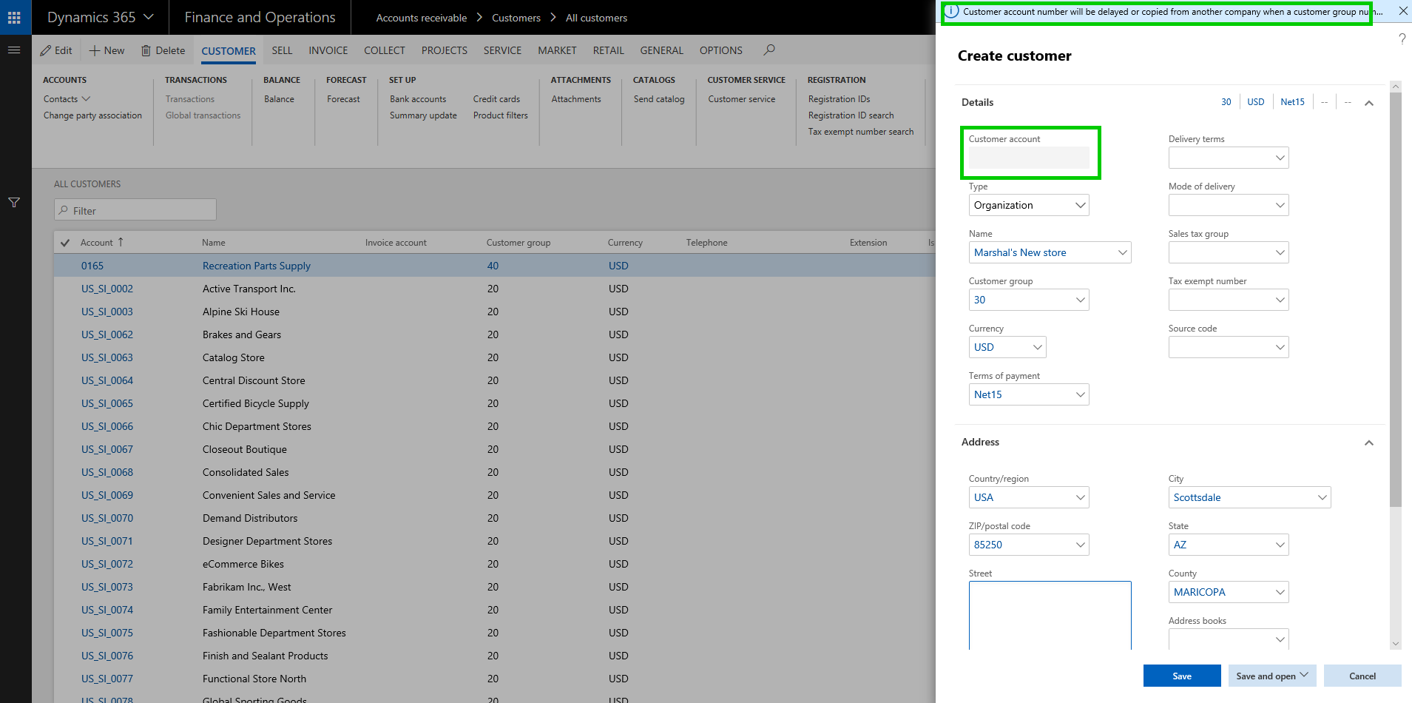Collapse the Address section
This screenshot has height=703, width=1412.
tap(1368, 443)
